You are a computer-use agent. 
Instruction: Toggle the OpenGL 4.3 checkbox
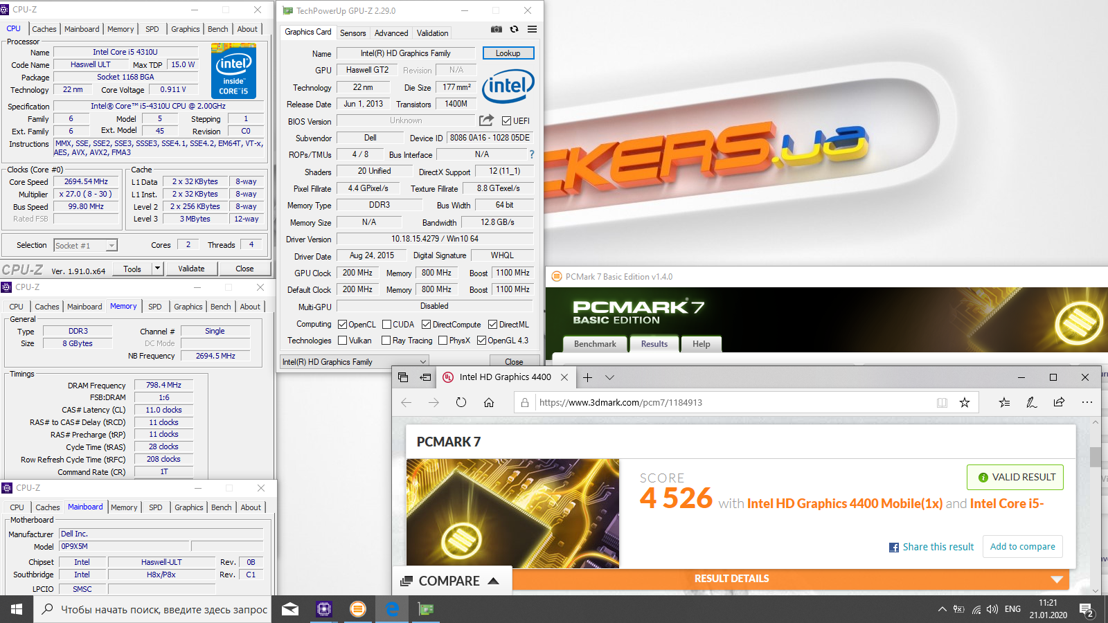[481, 340]
